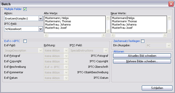Open the Aktion dropdown showing Ersetzen(Komplex)

point(24,18)
